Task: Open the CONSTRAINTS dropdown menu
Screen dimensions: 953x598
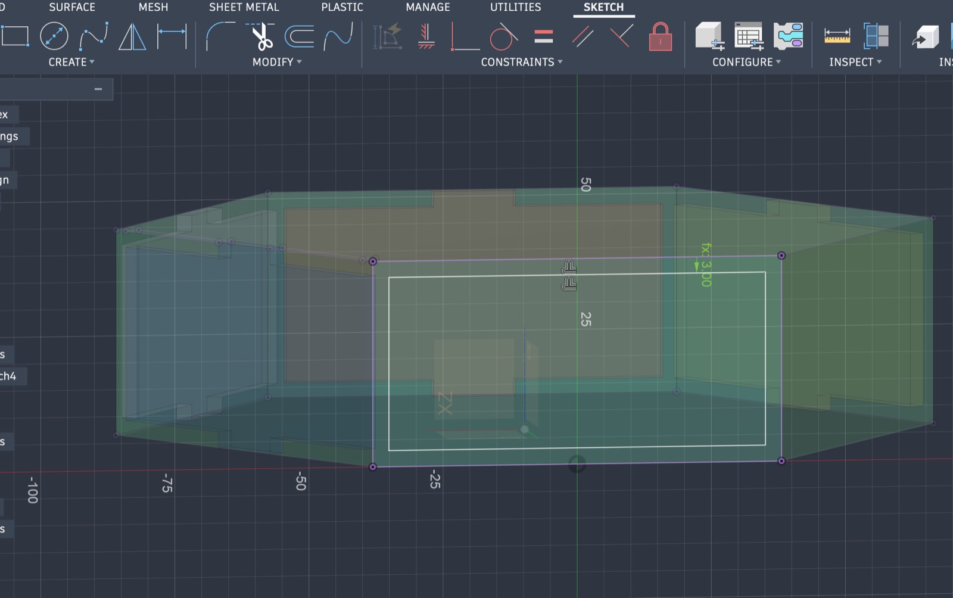Action: pos(522,62)
